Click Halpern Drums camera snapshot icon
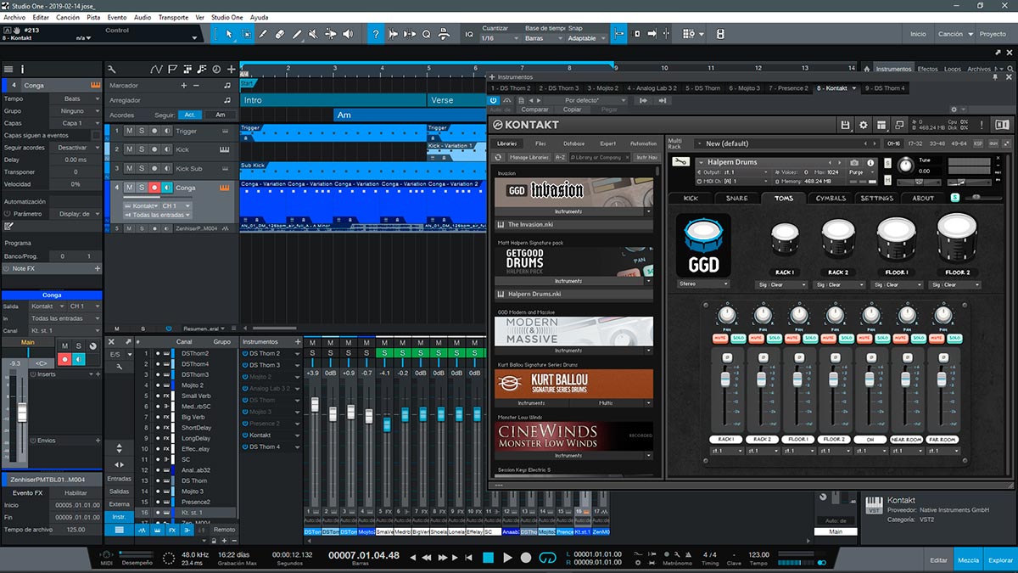The width and height of the screenshot is (1018, 573). pyautogui.click(x=854, y=162)
